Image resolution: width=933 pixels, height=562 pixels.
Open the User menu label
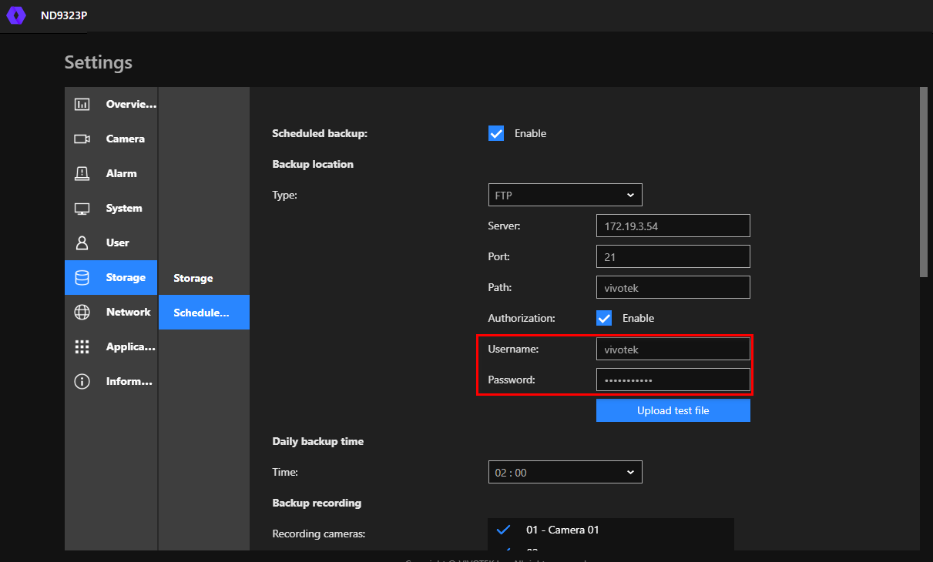(118, 243)
